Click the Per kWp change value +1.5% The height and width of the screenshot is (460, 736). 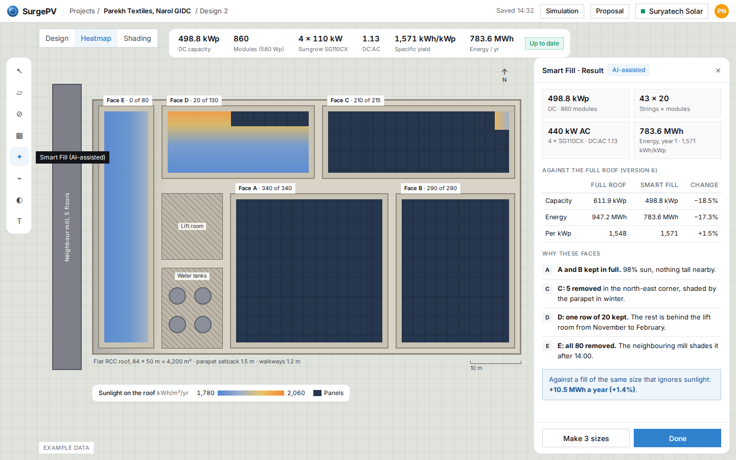708,234
